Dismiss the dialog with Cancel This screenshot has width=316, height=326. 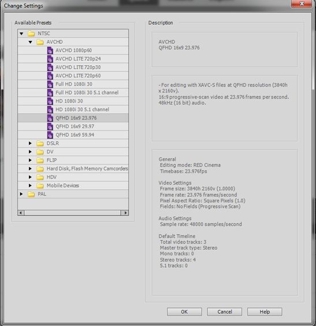[x=225, y=312]
